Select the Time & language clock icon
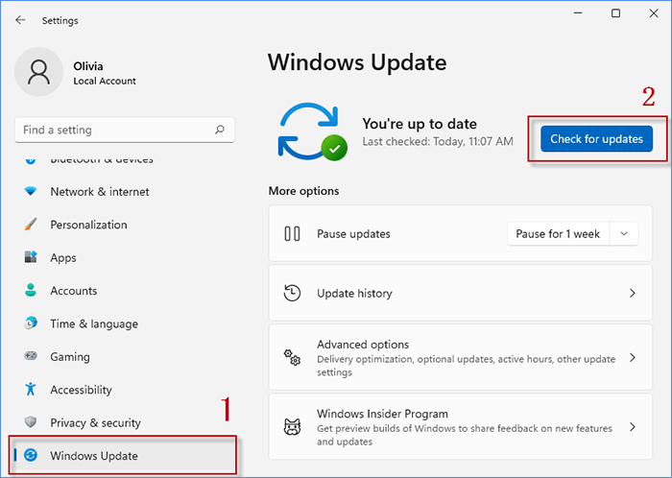 (31, 323)
